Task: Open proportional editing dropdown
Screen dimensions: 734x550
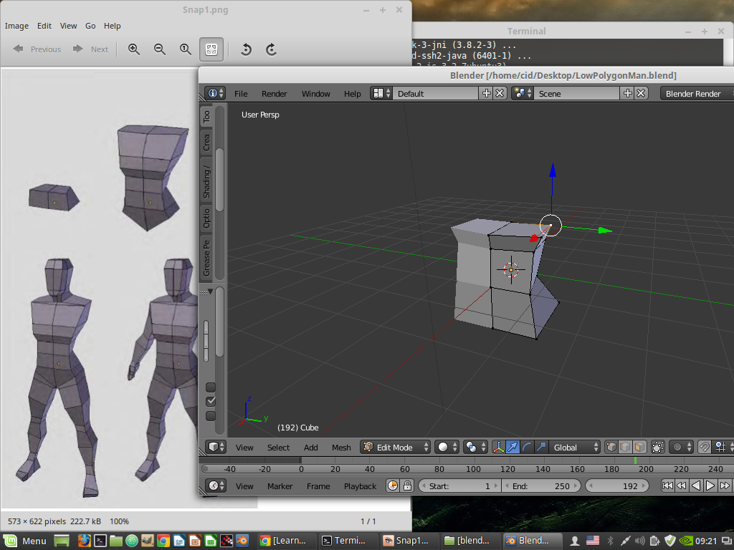Action: (x=681, y=447)
